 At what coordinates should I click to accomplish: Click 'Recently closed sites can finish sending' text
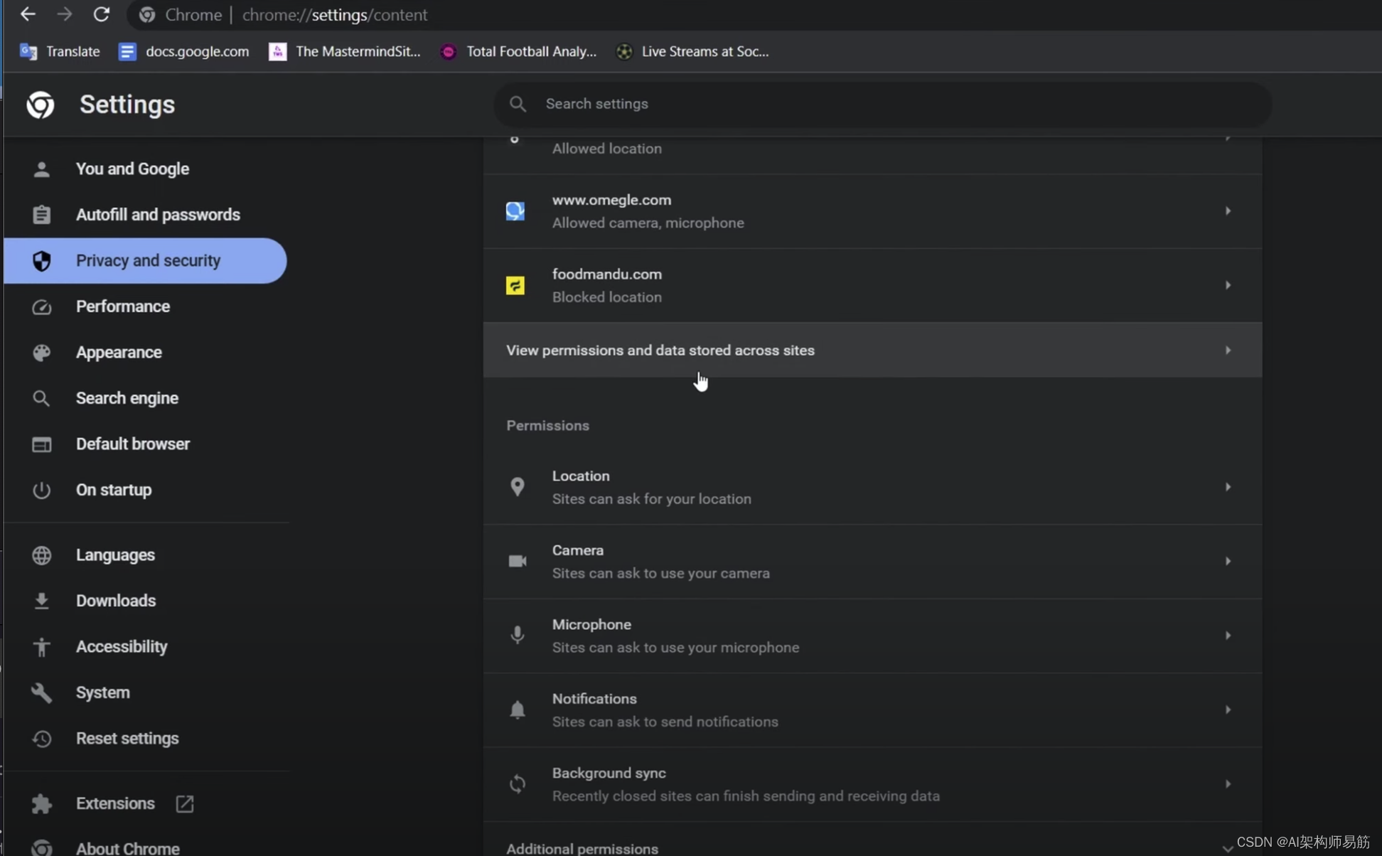tap(746, 796)
